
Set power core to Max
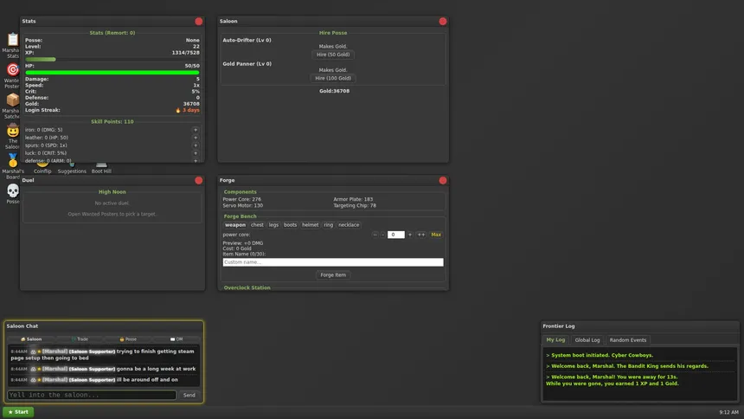(x=436, y=235)
